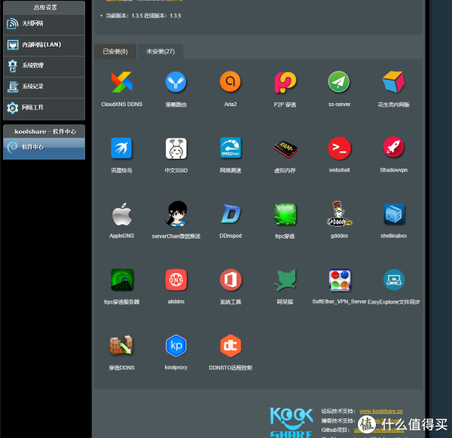This screenshot has width=452, height=438.
Task: Open the DDNSTO remote control icon
Action: 230,346
